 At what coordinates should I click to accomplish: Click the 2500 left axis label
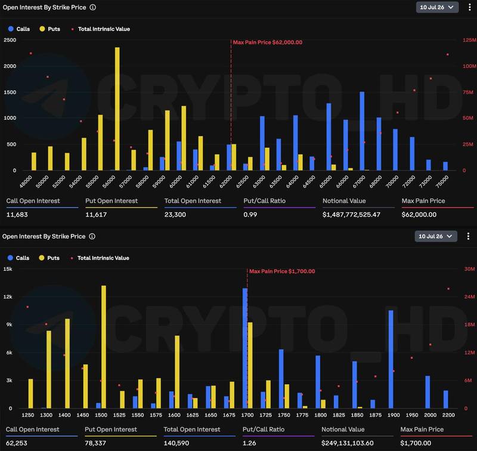click(10, 40)
